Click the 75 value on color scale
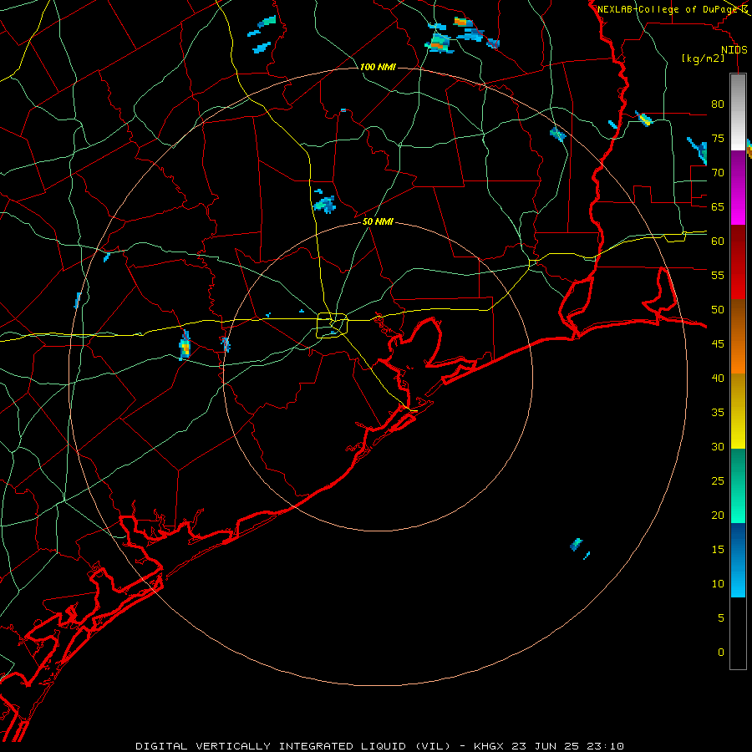 (718, 138)
